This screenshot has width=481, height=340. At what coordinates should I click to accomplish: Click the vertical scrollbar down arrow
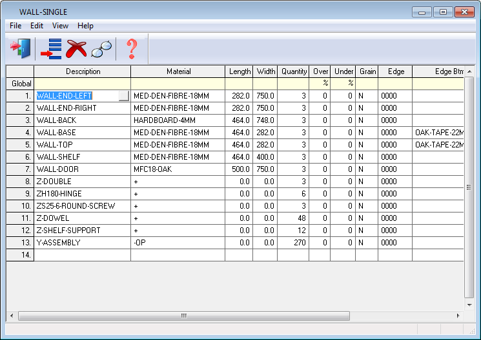pos(469,305)
